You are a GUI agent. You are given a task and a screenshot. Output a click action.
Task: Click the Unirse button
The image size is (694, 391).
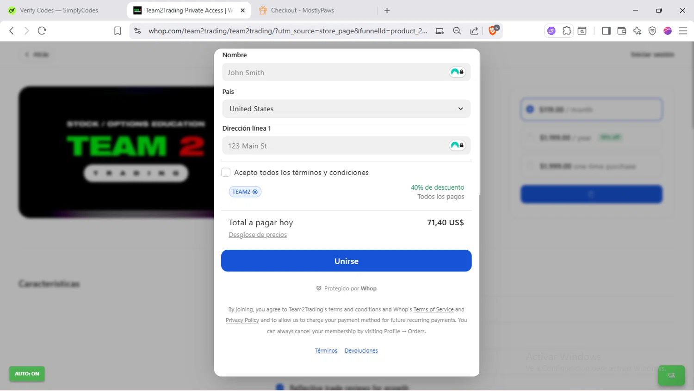pyautogui.click(x=346, y=261)
